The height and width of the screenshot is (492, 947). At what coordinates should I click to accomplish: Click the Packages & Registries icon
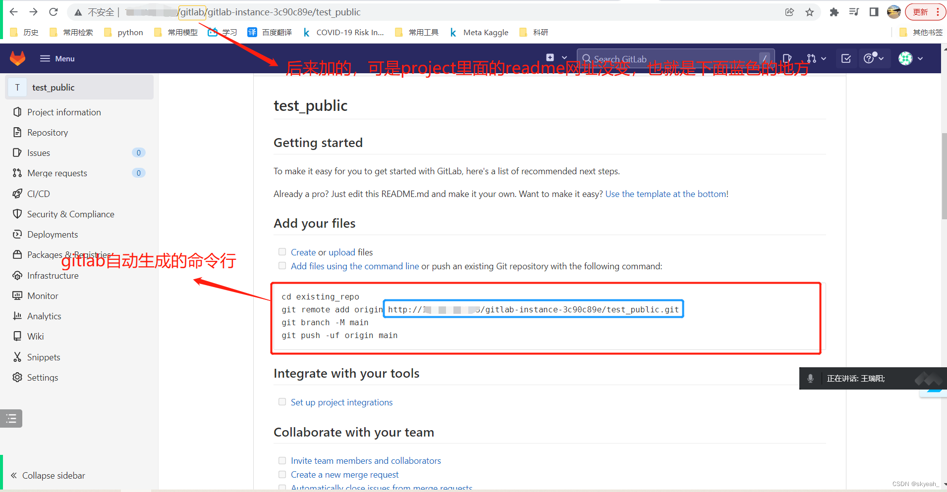(x=17, y=254)
